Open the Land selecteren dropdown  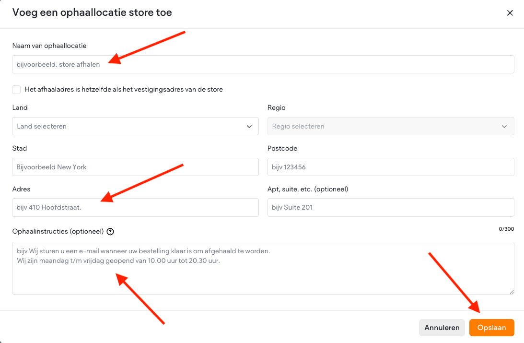129,127
